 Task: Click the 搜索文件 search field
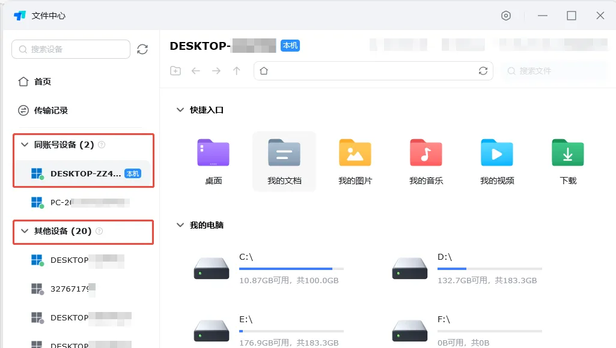click(x=554, y=71)
